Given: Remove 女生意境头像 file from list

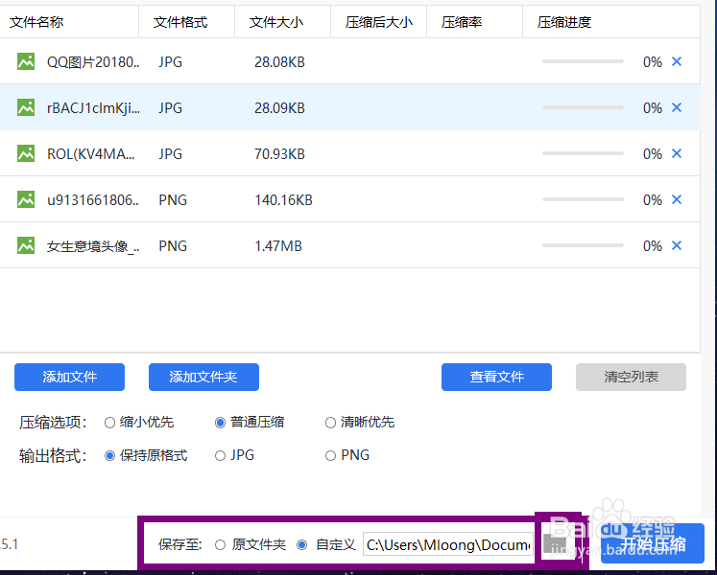Looking at the screenshot, I should point(677,245).
